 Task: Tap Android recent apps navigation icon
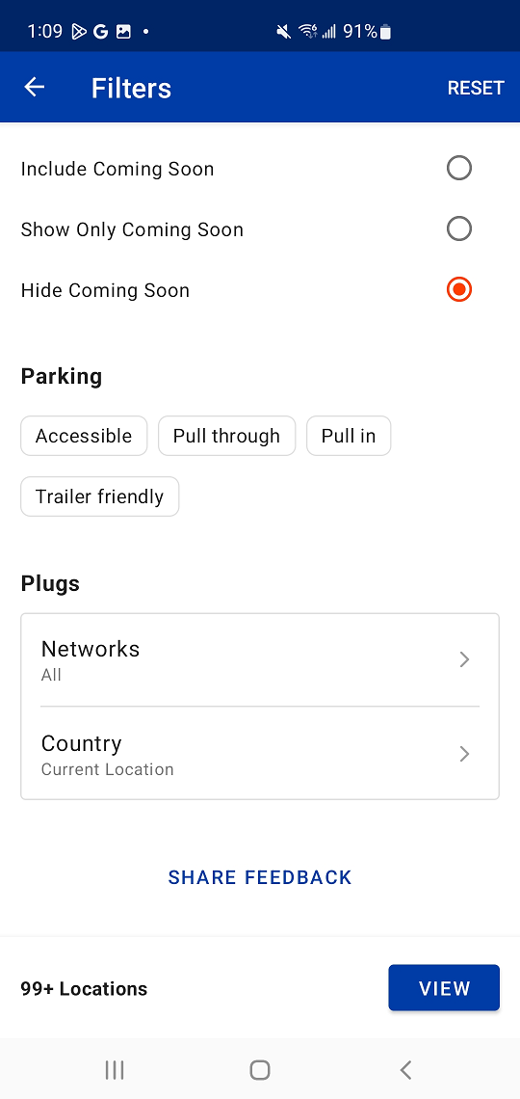(115, 1069)
